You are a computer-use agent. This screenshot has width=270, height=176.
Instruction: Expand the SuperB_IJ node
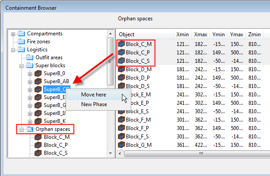pyautogui.click(x=30, y=114)
